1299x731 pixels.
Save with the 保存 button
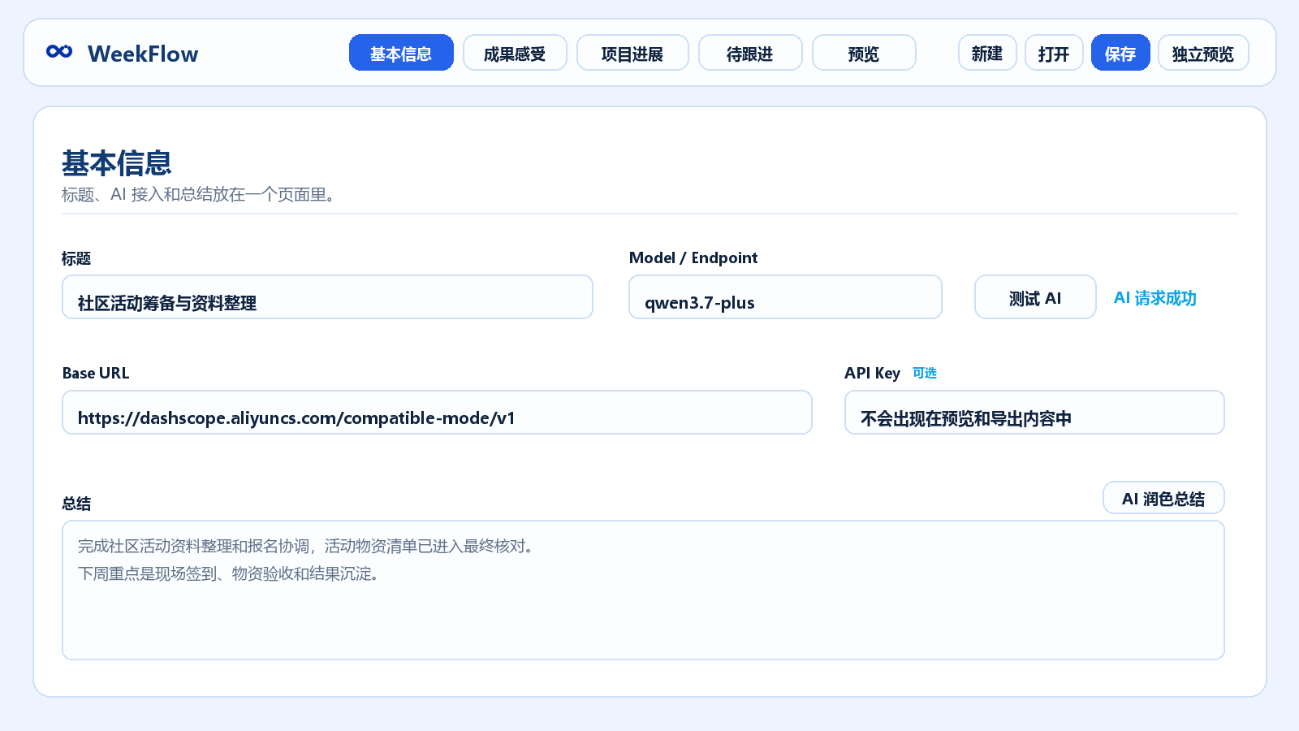pyautogui.click(x=1120, y=53)
